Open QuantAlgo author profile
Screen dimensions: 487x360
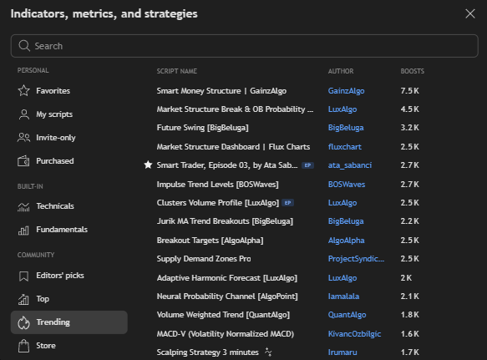347,315
